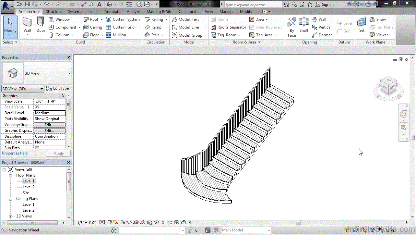Activate the Curtain System tool
Viewport: 416px width, 235px height.
point(123,19)
